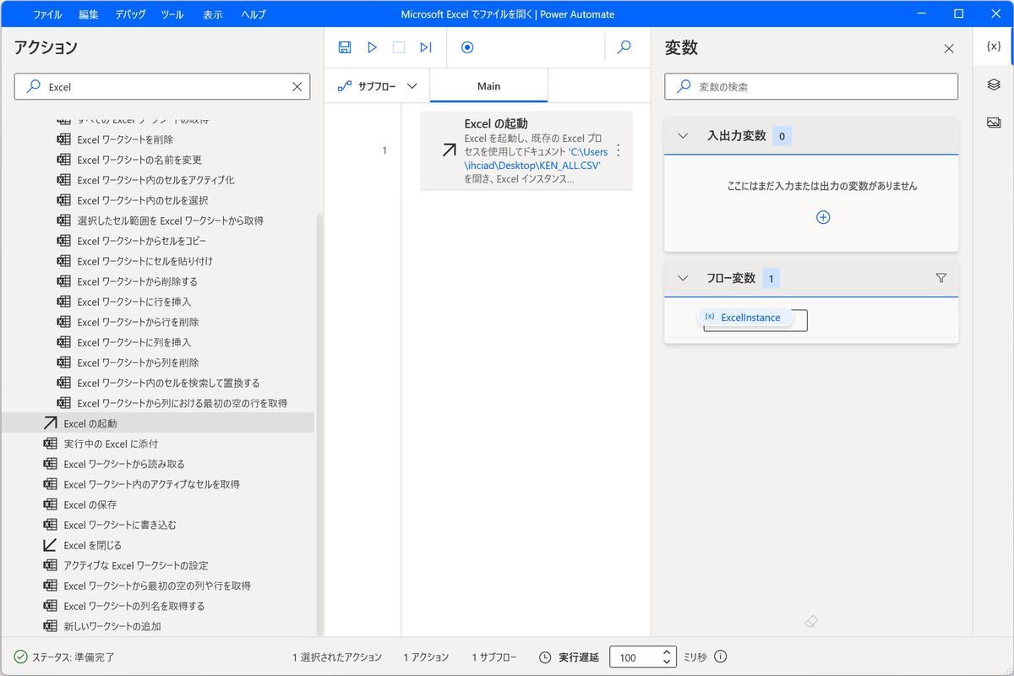Image resolution: width=1014 pixels, height=676 pixels.
Task: Open the variables {x} sidebar icon
Action: click(994, 46)
